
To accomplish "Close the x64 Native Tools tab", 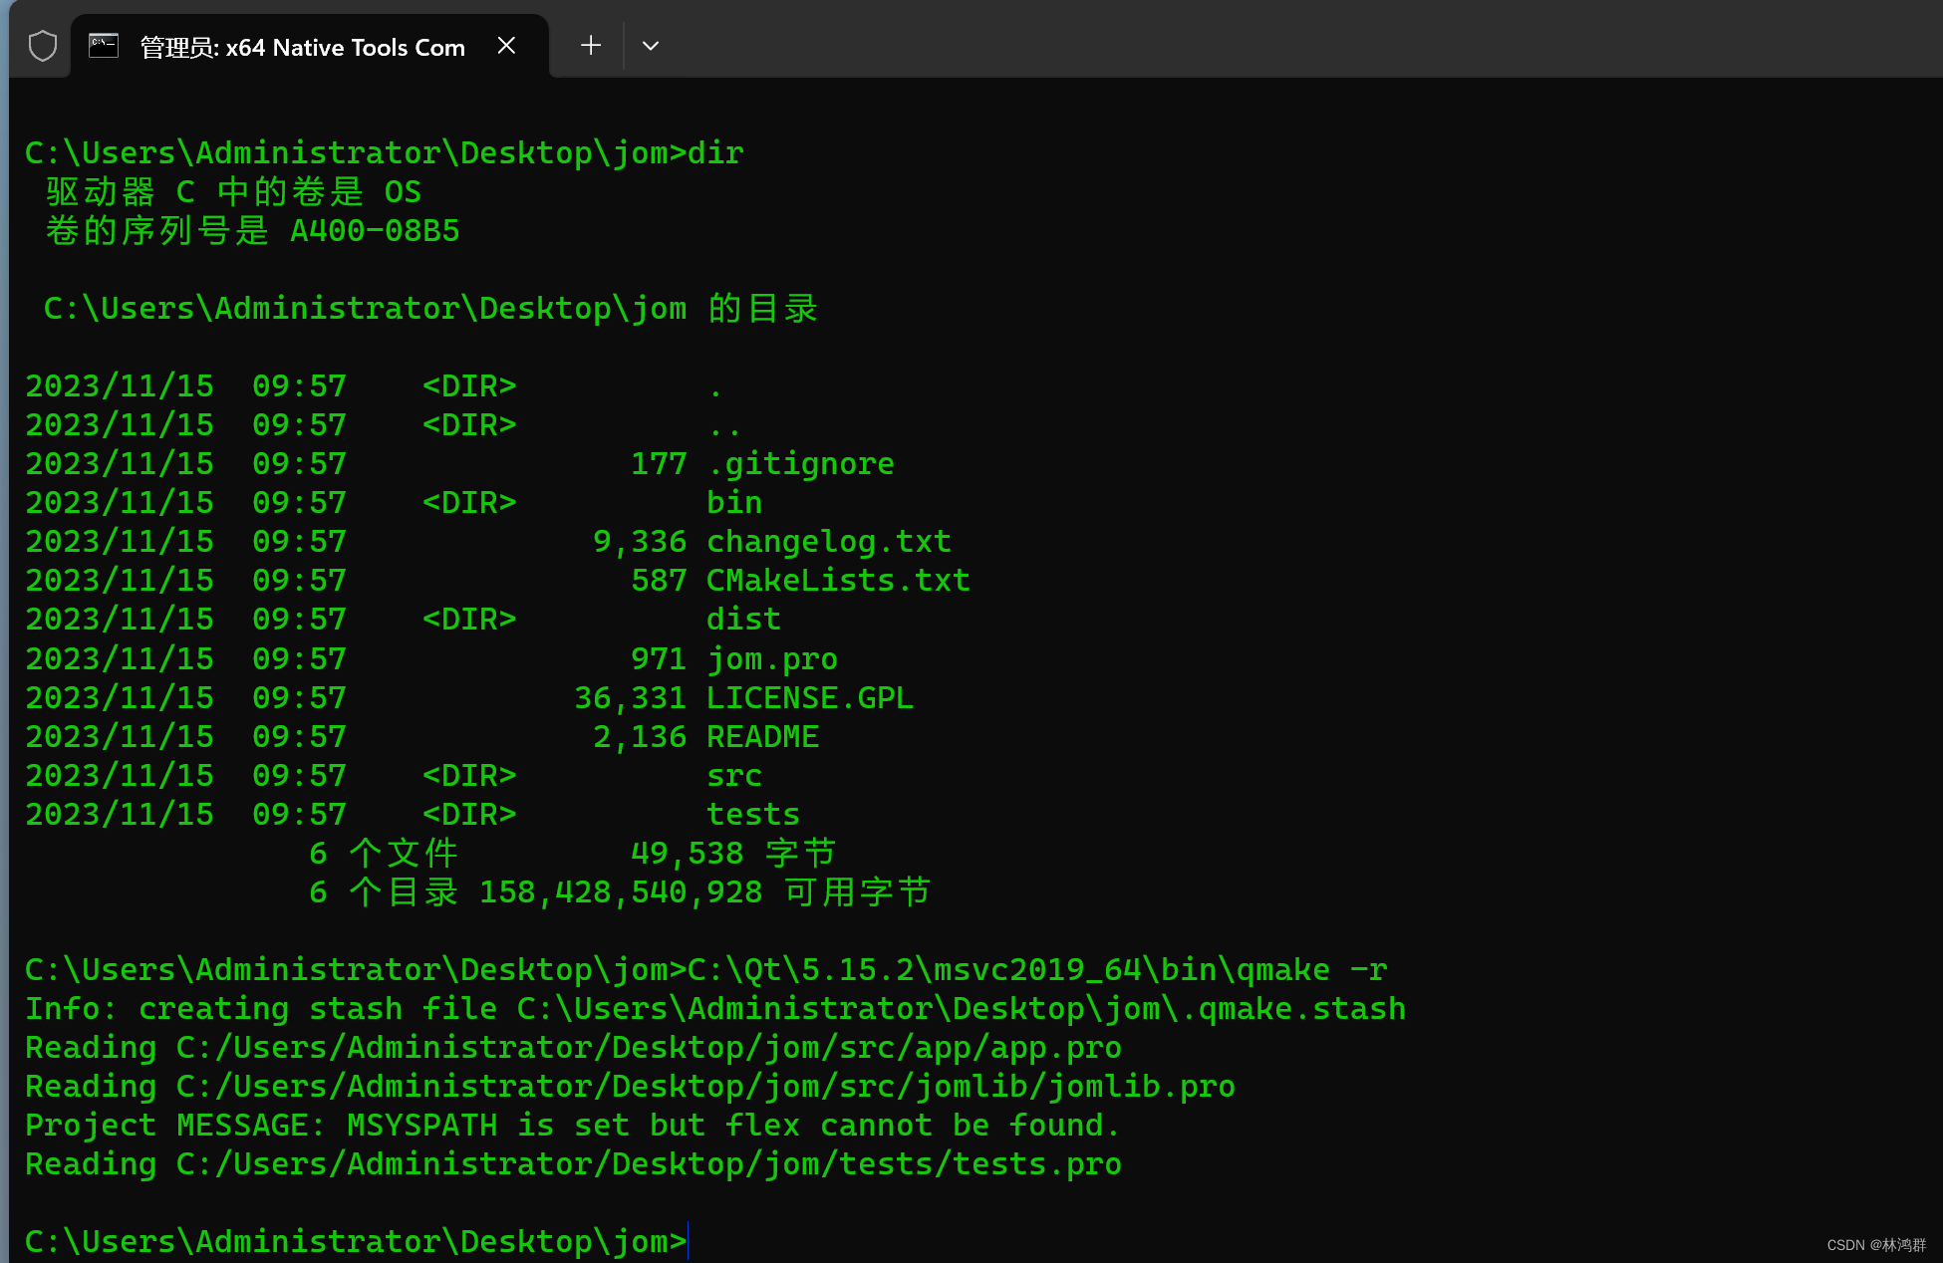I will (x=506, y=46).
